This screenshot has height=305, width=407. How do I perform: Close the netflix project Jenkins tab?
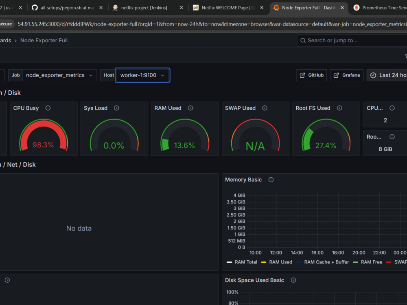(x=182, y=7)
